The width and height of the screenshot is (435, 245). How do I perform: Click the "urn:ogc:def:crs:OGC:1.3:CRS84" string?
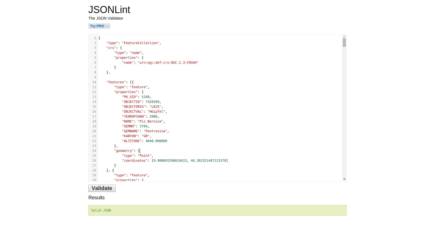coord(168,63)
